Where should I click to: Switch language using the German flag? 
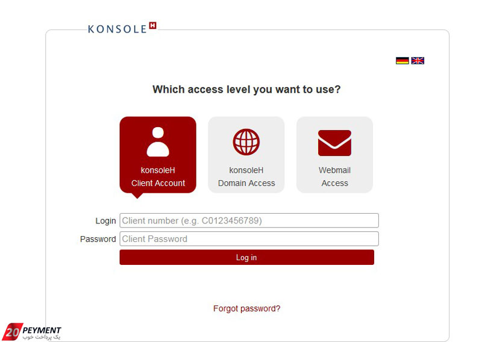coord(402,61)
